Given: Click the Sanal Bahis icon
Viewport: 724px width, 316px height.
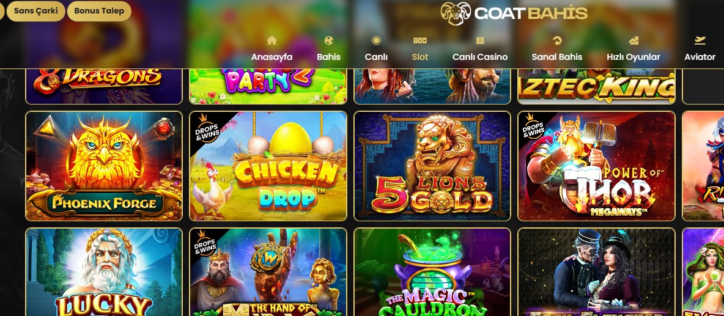Looking at the screenshot, I should (557, 40).
